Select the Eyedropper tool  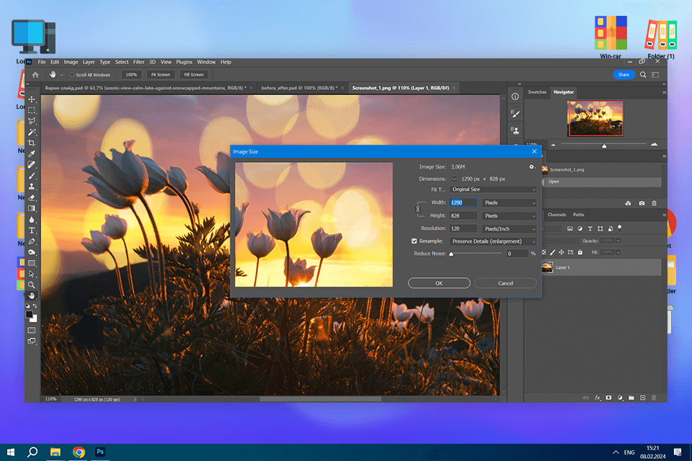pyautogui.click(x=32, y=154)
